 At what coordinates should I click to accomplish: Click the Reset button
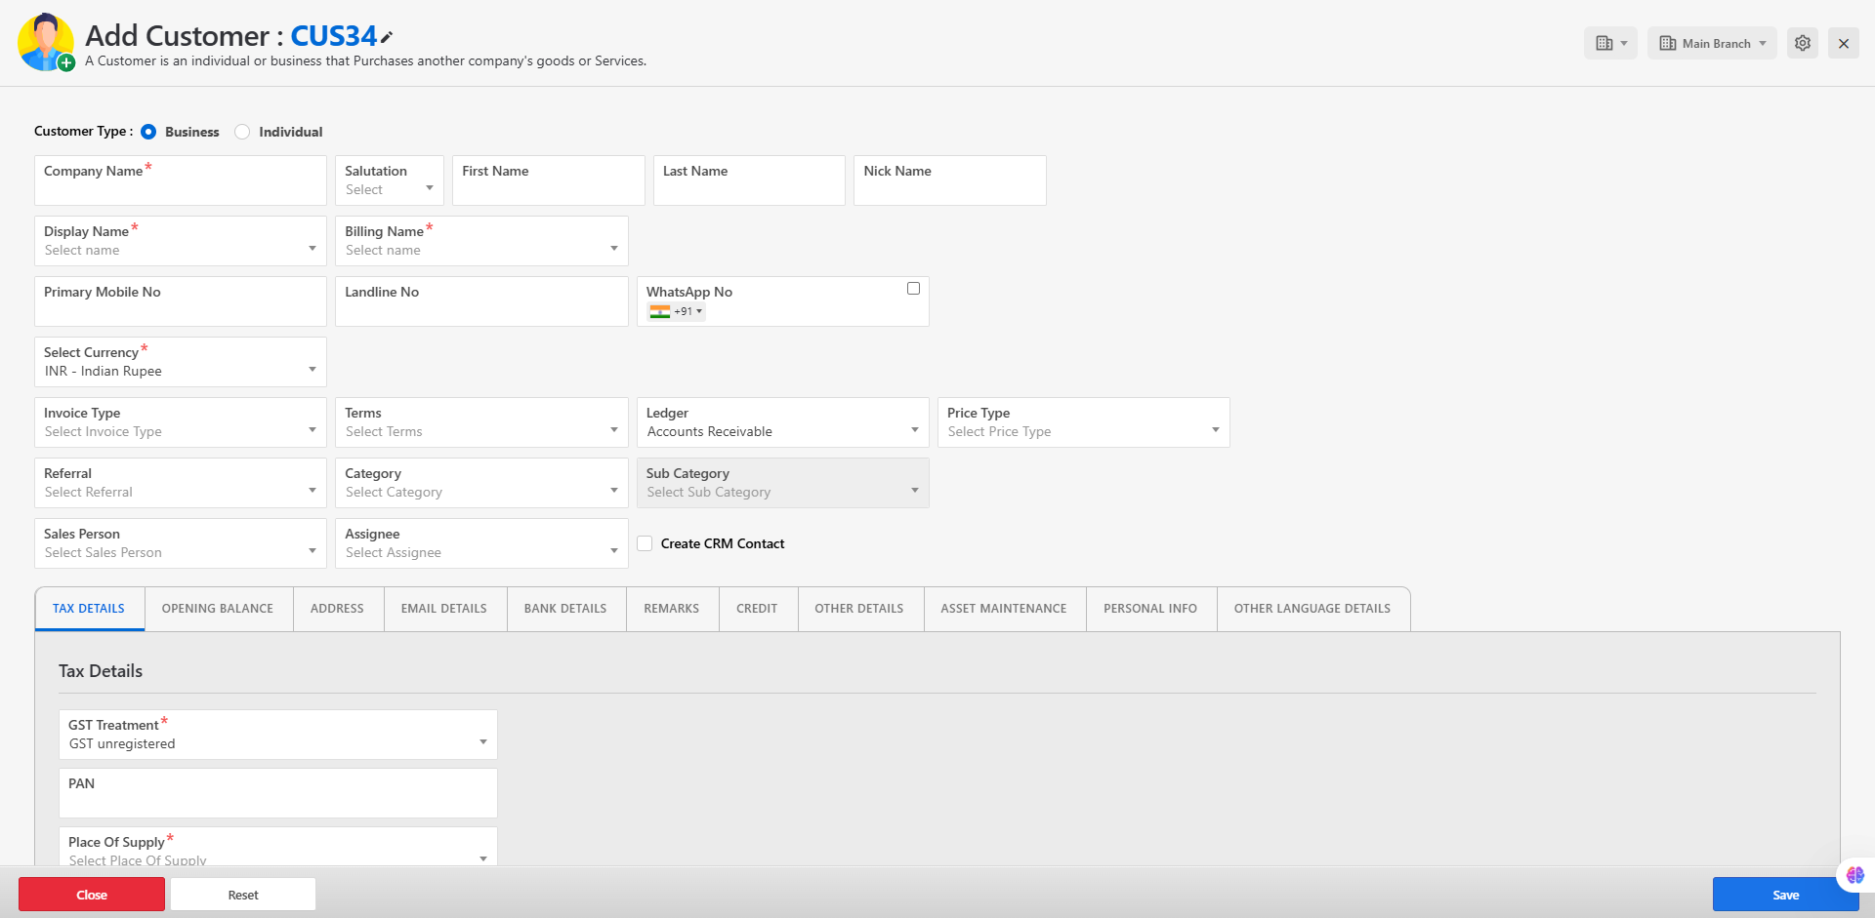(x=243, y=895)
